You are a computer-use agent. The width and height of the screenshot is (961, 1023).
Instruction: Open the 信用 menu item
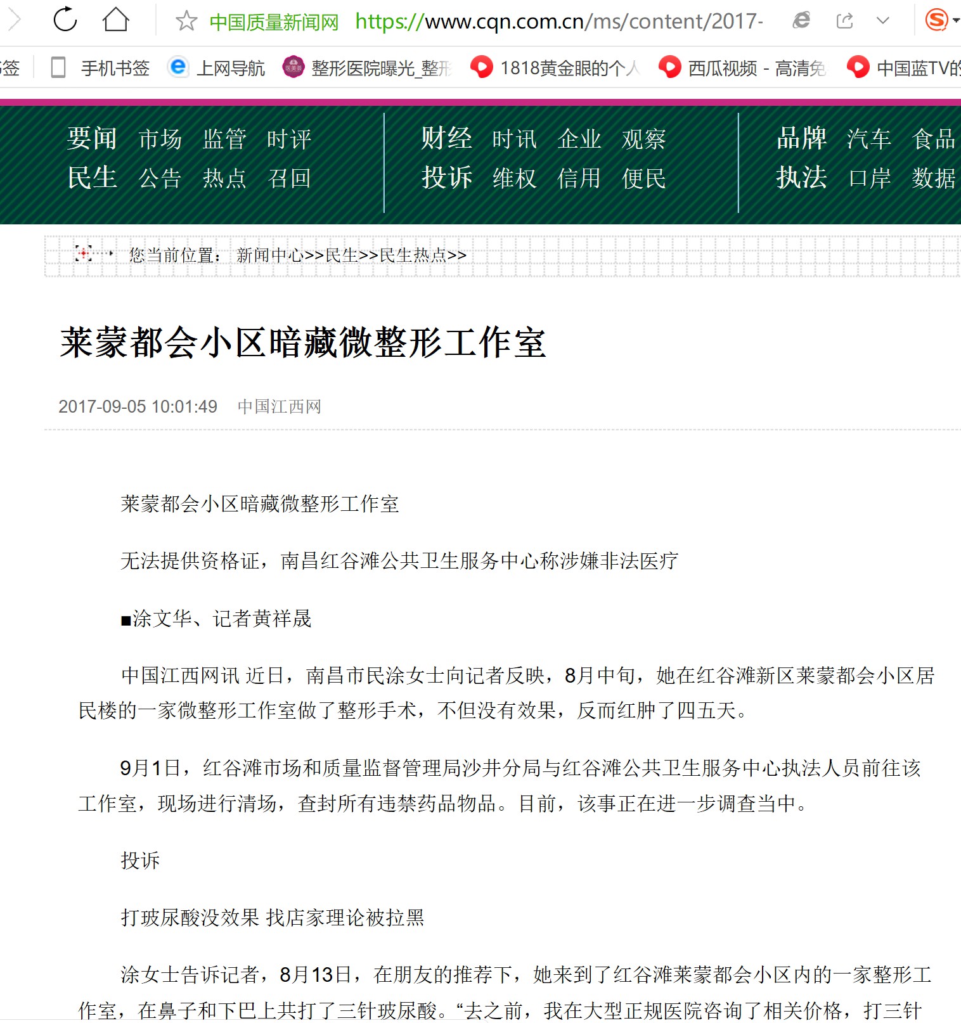pos(579,178)
